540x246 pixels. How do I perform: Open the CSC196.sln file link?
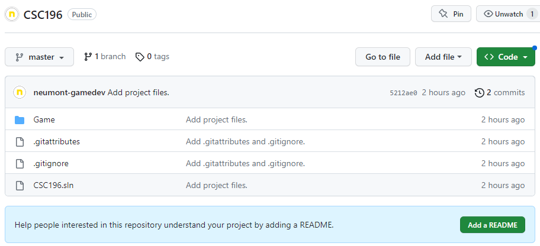coord(53,186)
